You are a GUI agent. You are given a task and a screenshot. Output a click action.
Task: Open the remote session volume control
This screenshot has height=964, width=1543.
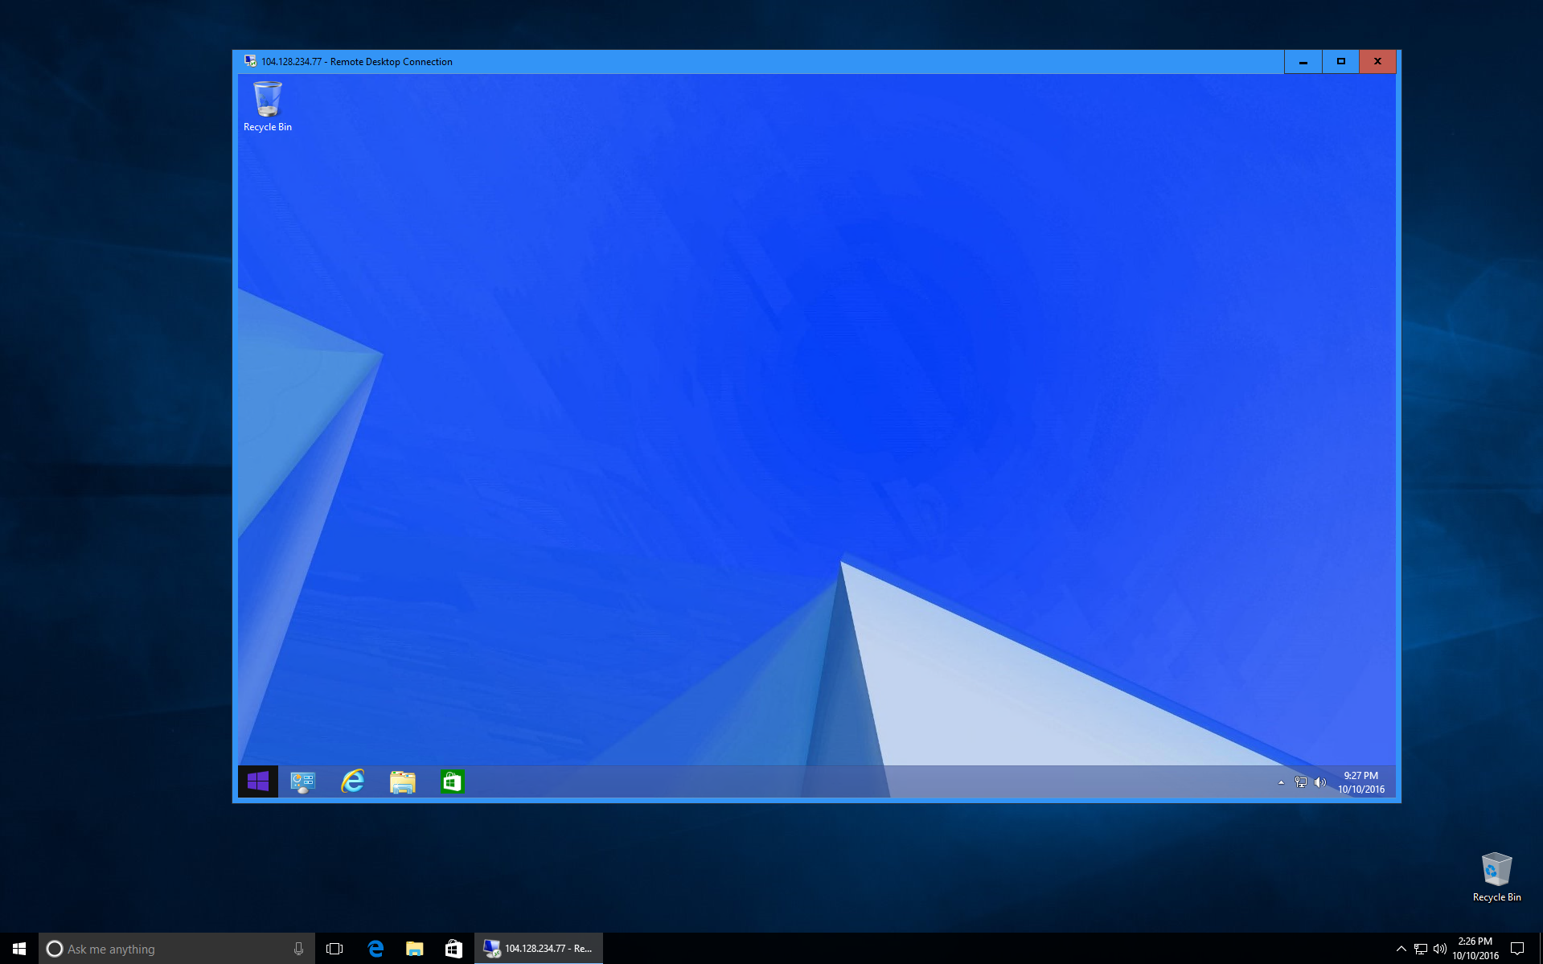[1321, 781]
